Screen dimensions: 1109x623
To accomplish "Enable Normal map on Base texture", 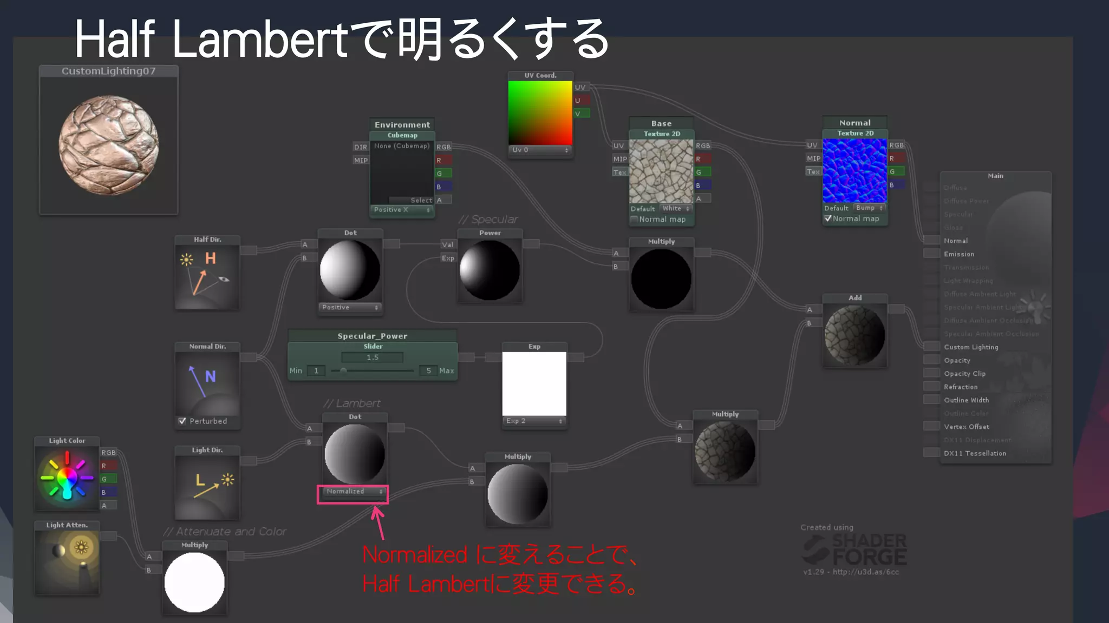I will click(x=634, y=220).
